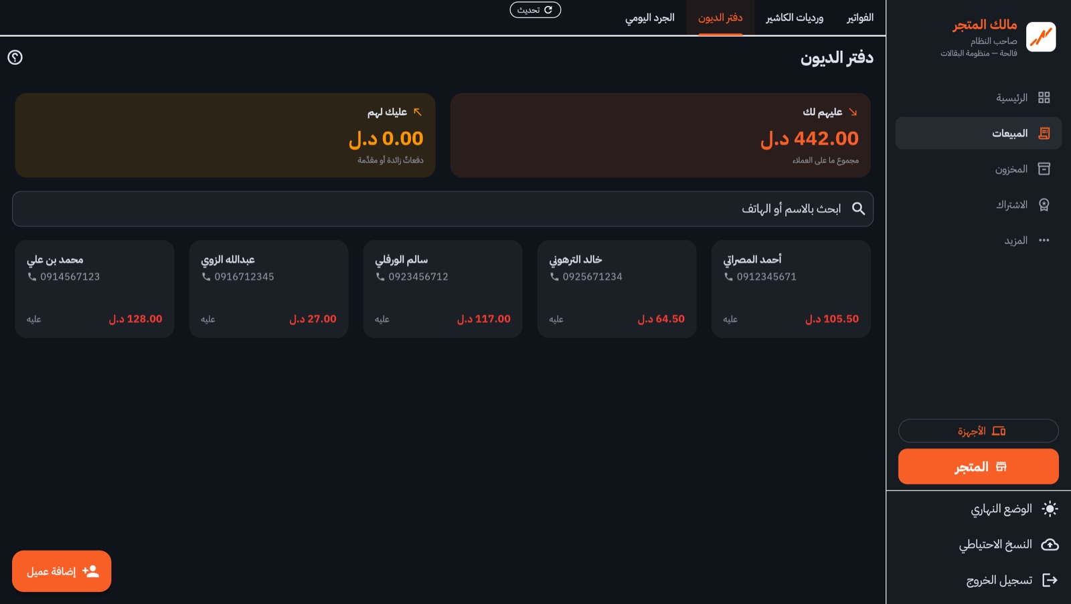Click phone icon beside 0914567123
The height and width of the screenshot is (604, 1071).
pyautogui.click(x=32, y=277)
